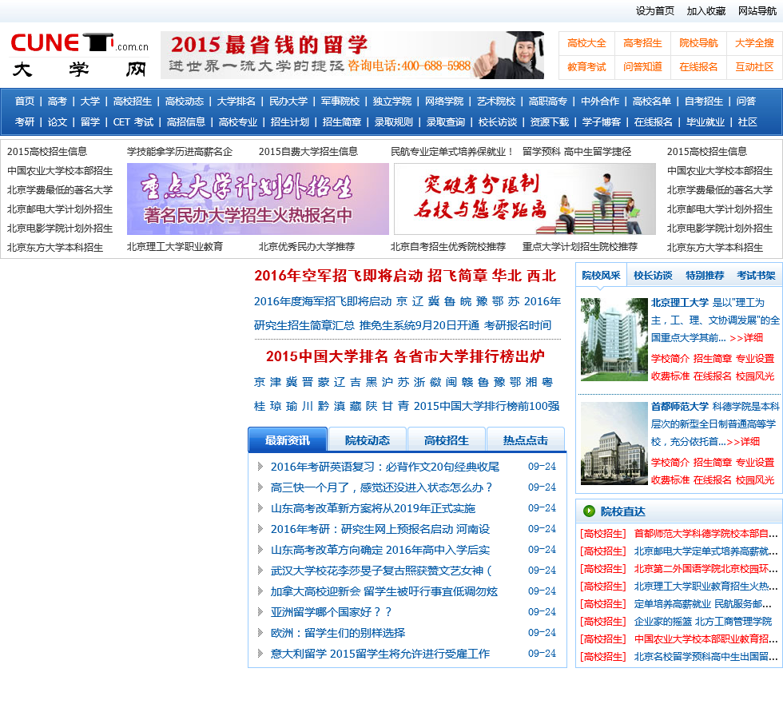Select the 特别推荐 tab
Image resolution: width=783 pixels, height=712 pixels.
pyautogui.click(x=705, y=275)
